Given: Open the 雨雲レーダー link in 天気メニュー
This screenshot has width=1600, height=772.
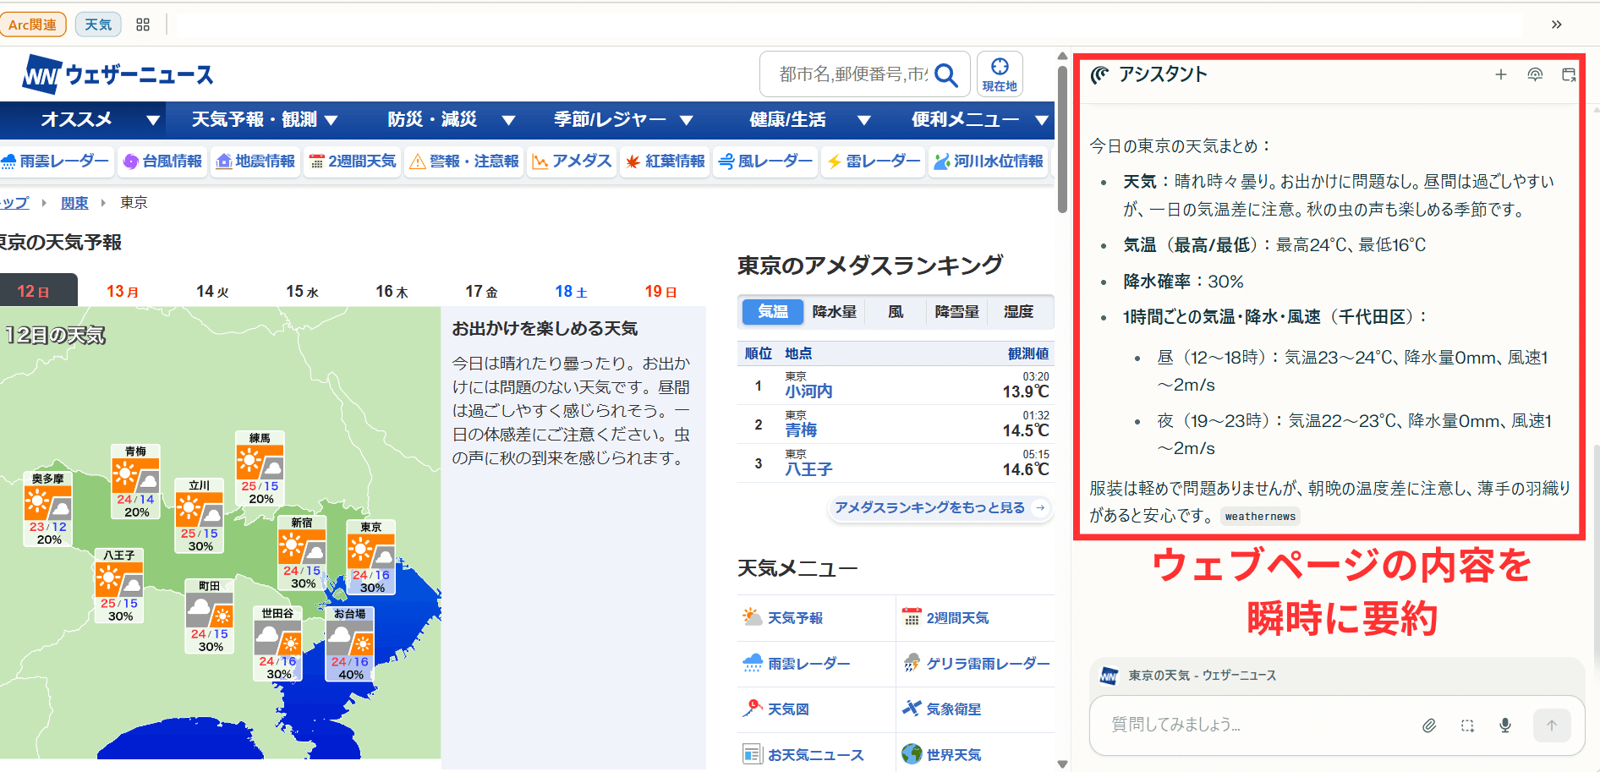Looking at the screenshot, I should 808,664.
